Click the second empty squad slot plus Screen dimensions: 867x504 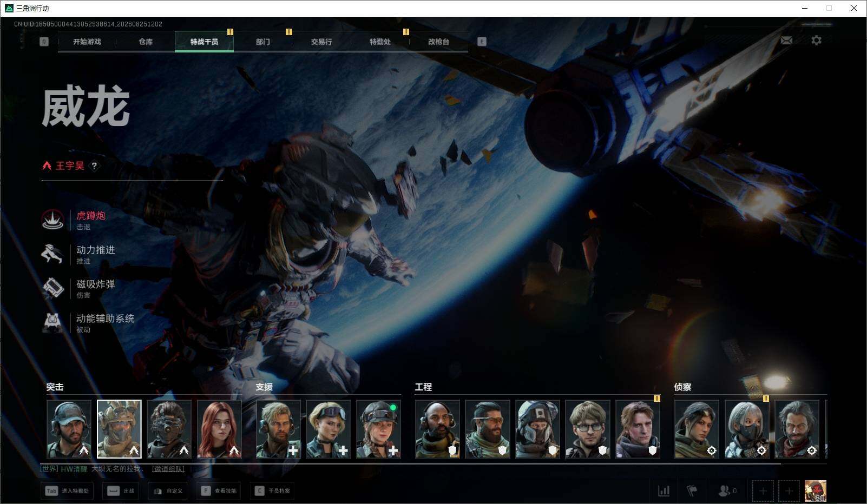point(789,491)
